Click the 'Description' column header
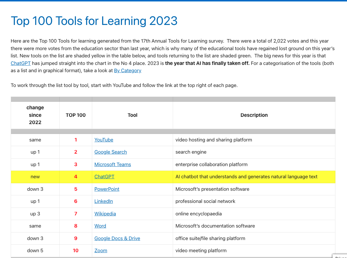Screen dimensions: 347x258 click(x=254, y=115)
